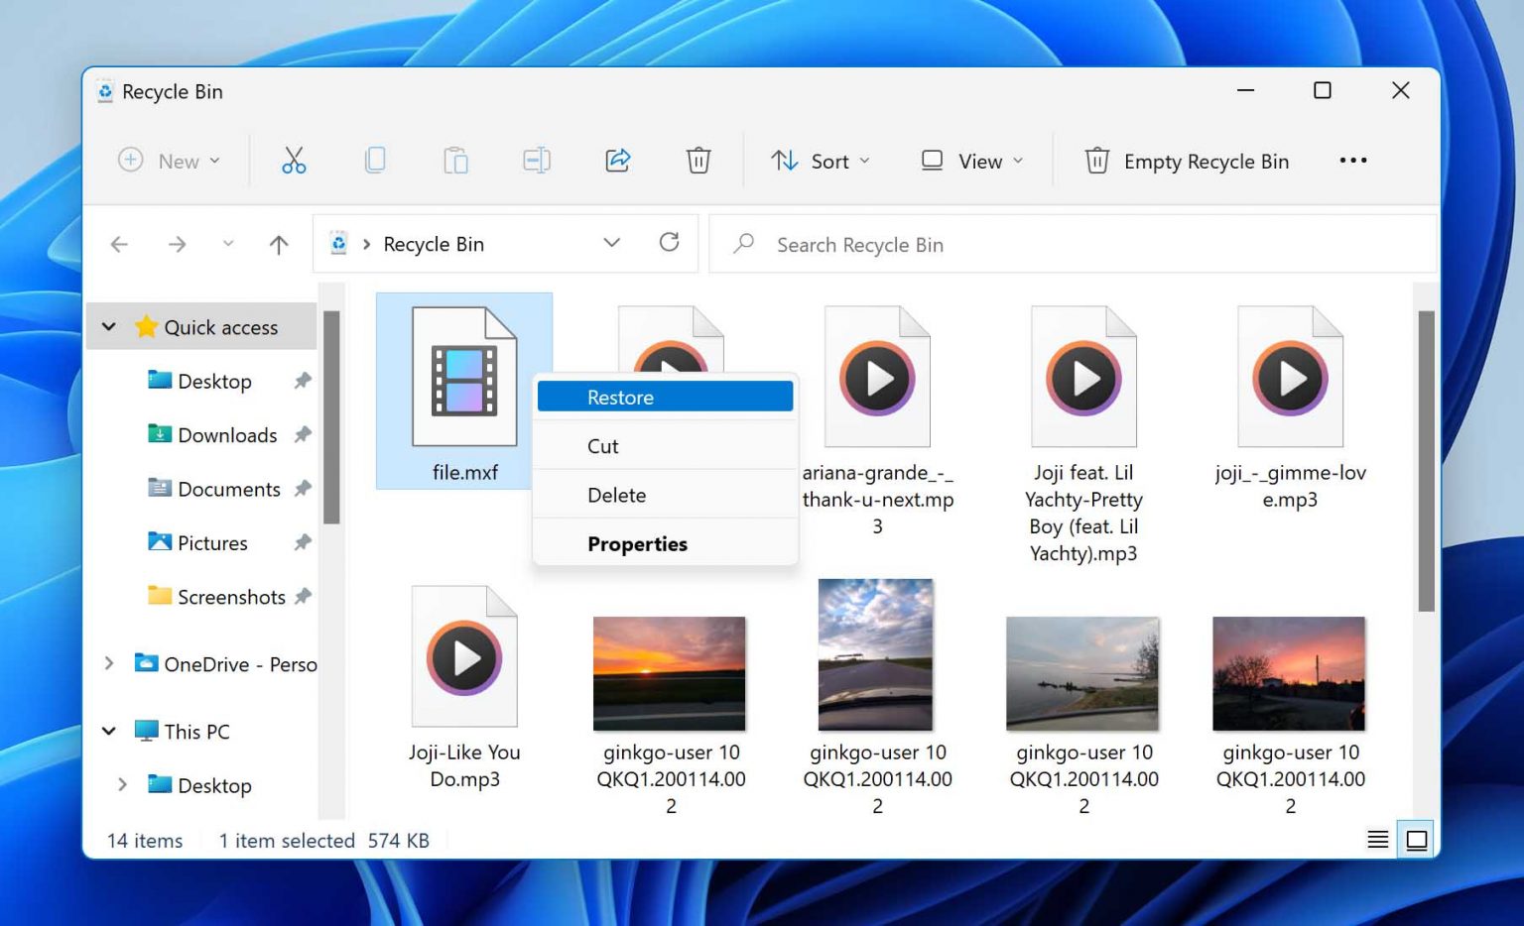Switch to details view in the status bar
The image size is (1524, 926).
pos(1377,839)
